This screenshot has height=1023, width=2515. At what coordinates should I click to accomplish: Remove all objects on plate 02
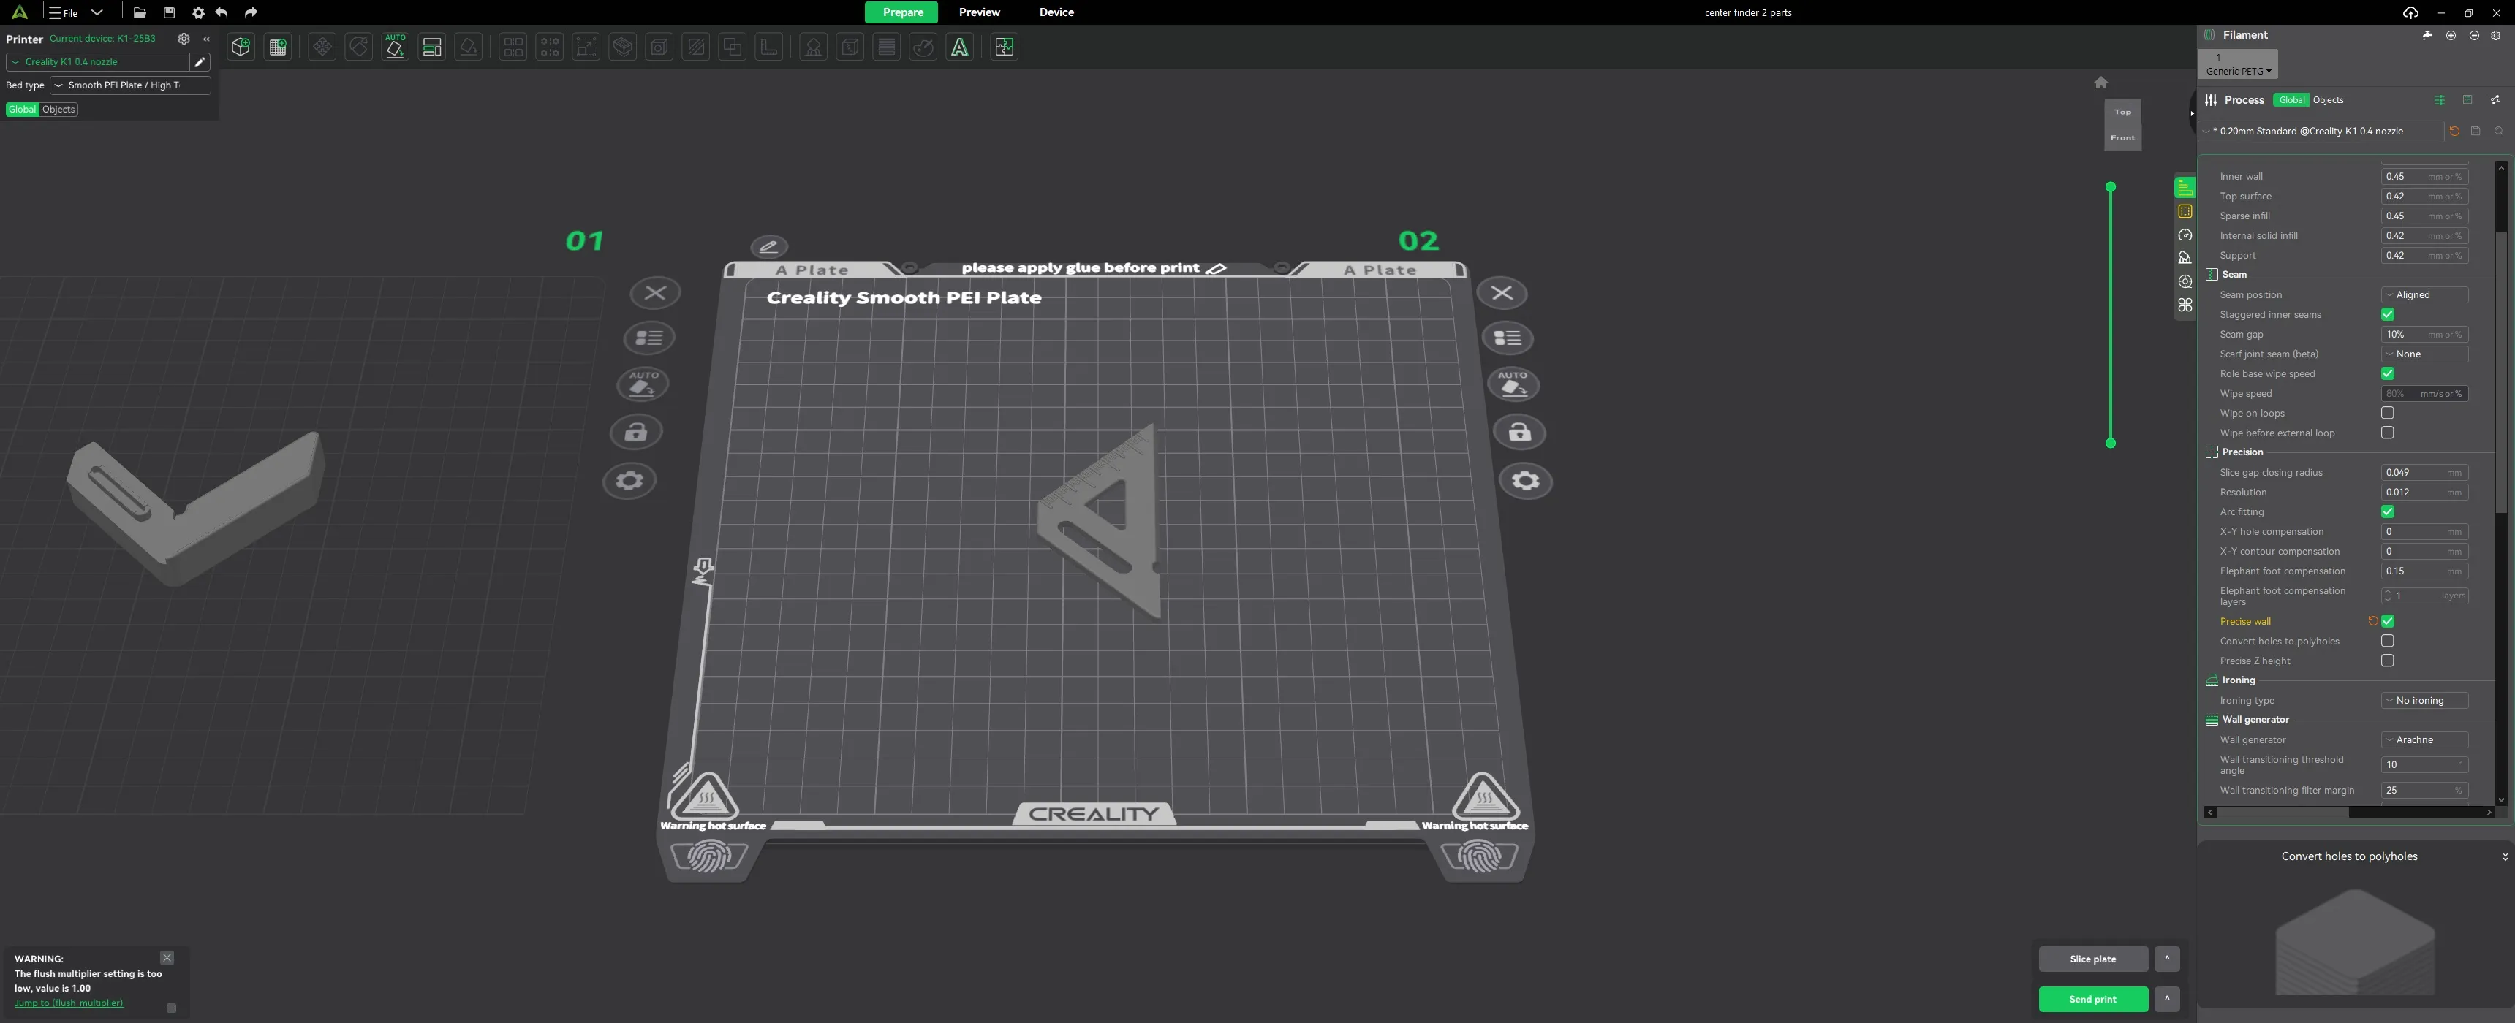1502,293
